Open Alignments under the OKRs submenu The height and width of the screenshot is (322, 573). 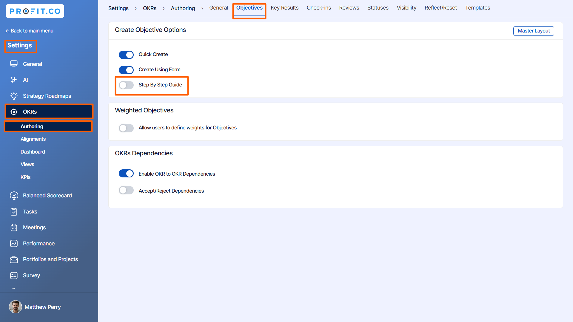(33, 139)
